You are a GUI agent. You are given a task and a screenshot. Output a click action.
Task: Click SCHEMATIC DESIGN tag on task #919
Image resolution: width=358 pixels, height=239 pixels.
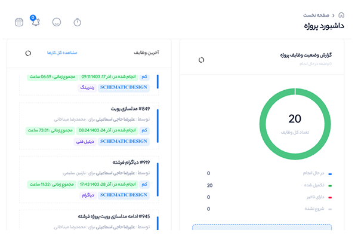coord(124,195)
